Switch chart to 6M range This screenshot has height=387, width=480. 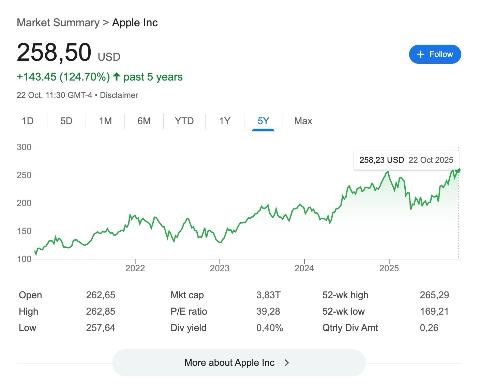(x=144, y=121)
